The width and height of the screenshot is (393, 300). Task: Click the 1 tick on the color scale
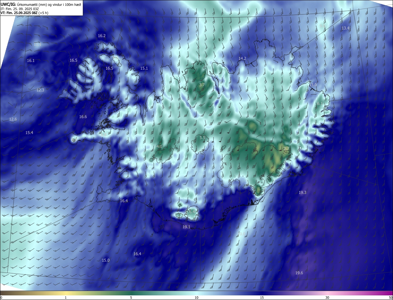pos(66,298)
